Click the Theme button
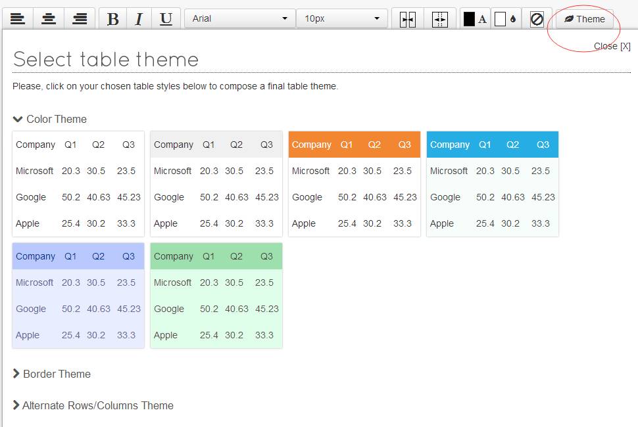The width and height of the screenshot is (638, 427). [584, 19]
